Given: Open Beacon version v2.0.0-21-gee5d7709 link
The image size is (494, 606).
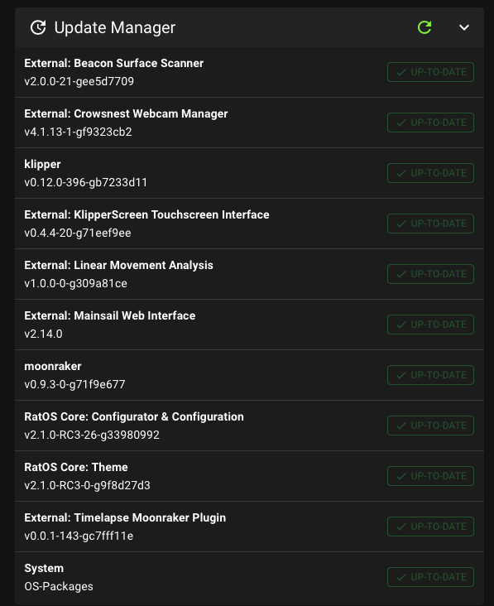Looking at the screenshot, I should [x=79, y=82].
